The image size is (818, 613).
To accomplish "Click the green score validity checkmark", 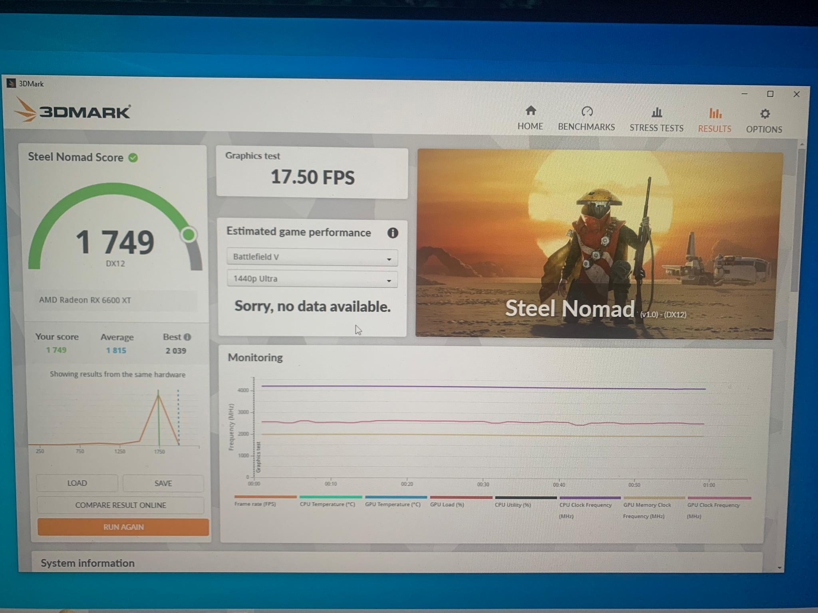I will 133,158.
